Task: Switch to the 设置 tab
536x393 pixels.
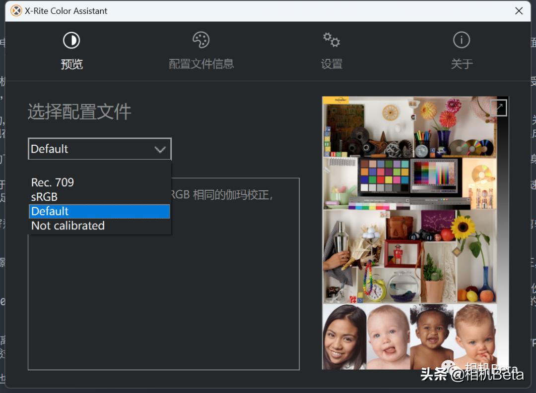Action: click(331, 63)
